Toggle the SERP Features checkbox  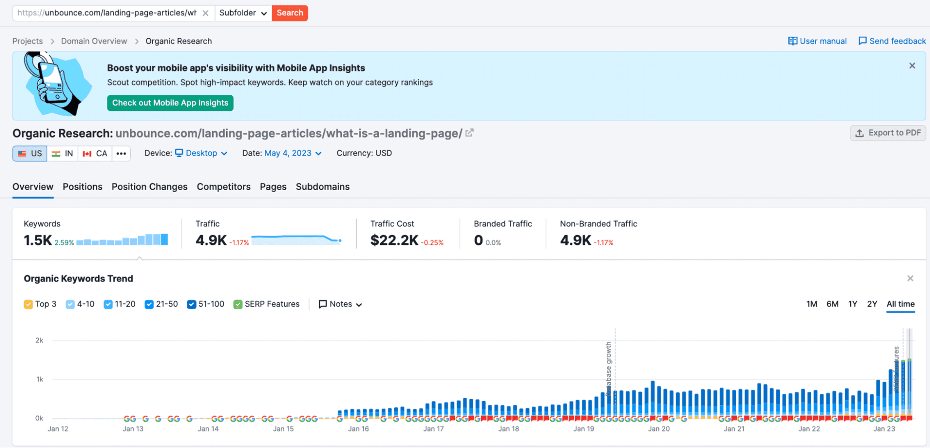[x=238, y=304]
